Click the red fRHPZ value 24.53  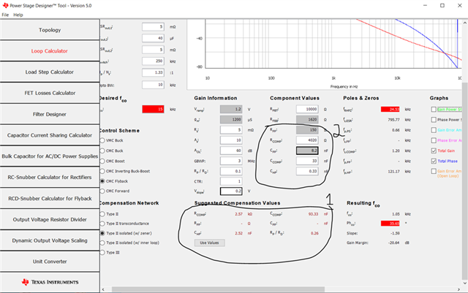coord(390,109)
